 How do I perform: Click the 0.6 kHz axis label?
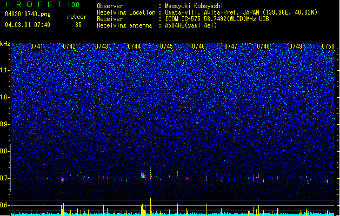[x=4, y=205]
